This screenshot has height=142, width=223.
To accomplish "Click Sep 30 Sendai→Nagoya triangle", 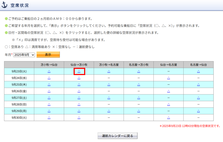I will [168, 118].
